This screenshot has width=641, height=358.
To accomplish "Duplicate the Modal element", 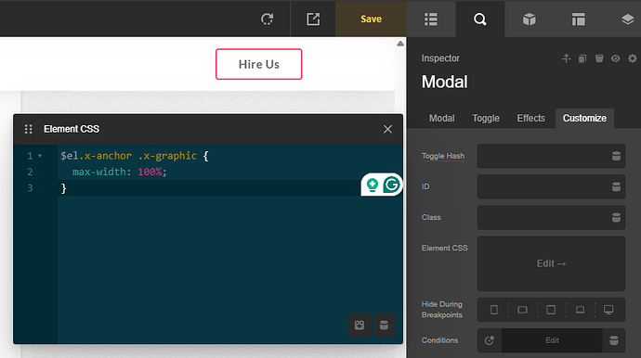I will (582, 58).
